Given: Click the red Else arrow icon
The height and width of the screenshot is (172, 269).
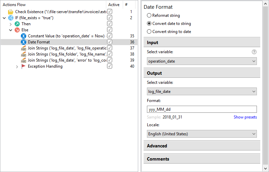Looking at the screenshot, I should pos(17,30).
